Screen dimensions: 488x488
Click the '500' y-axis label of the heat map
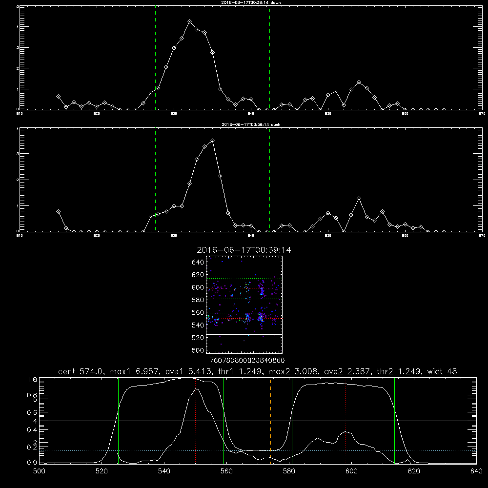198,350
